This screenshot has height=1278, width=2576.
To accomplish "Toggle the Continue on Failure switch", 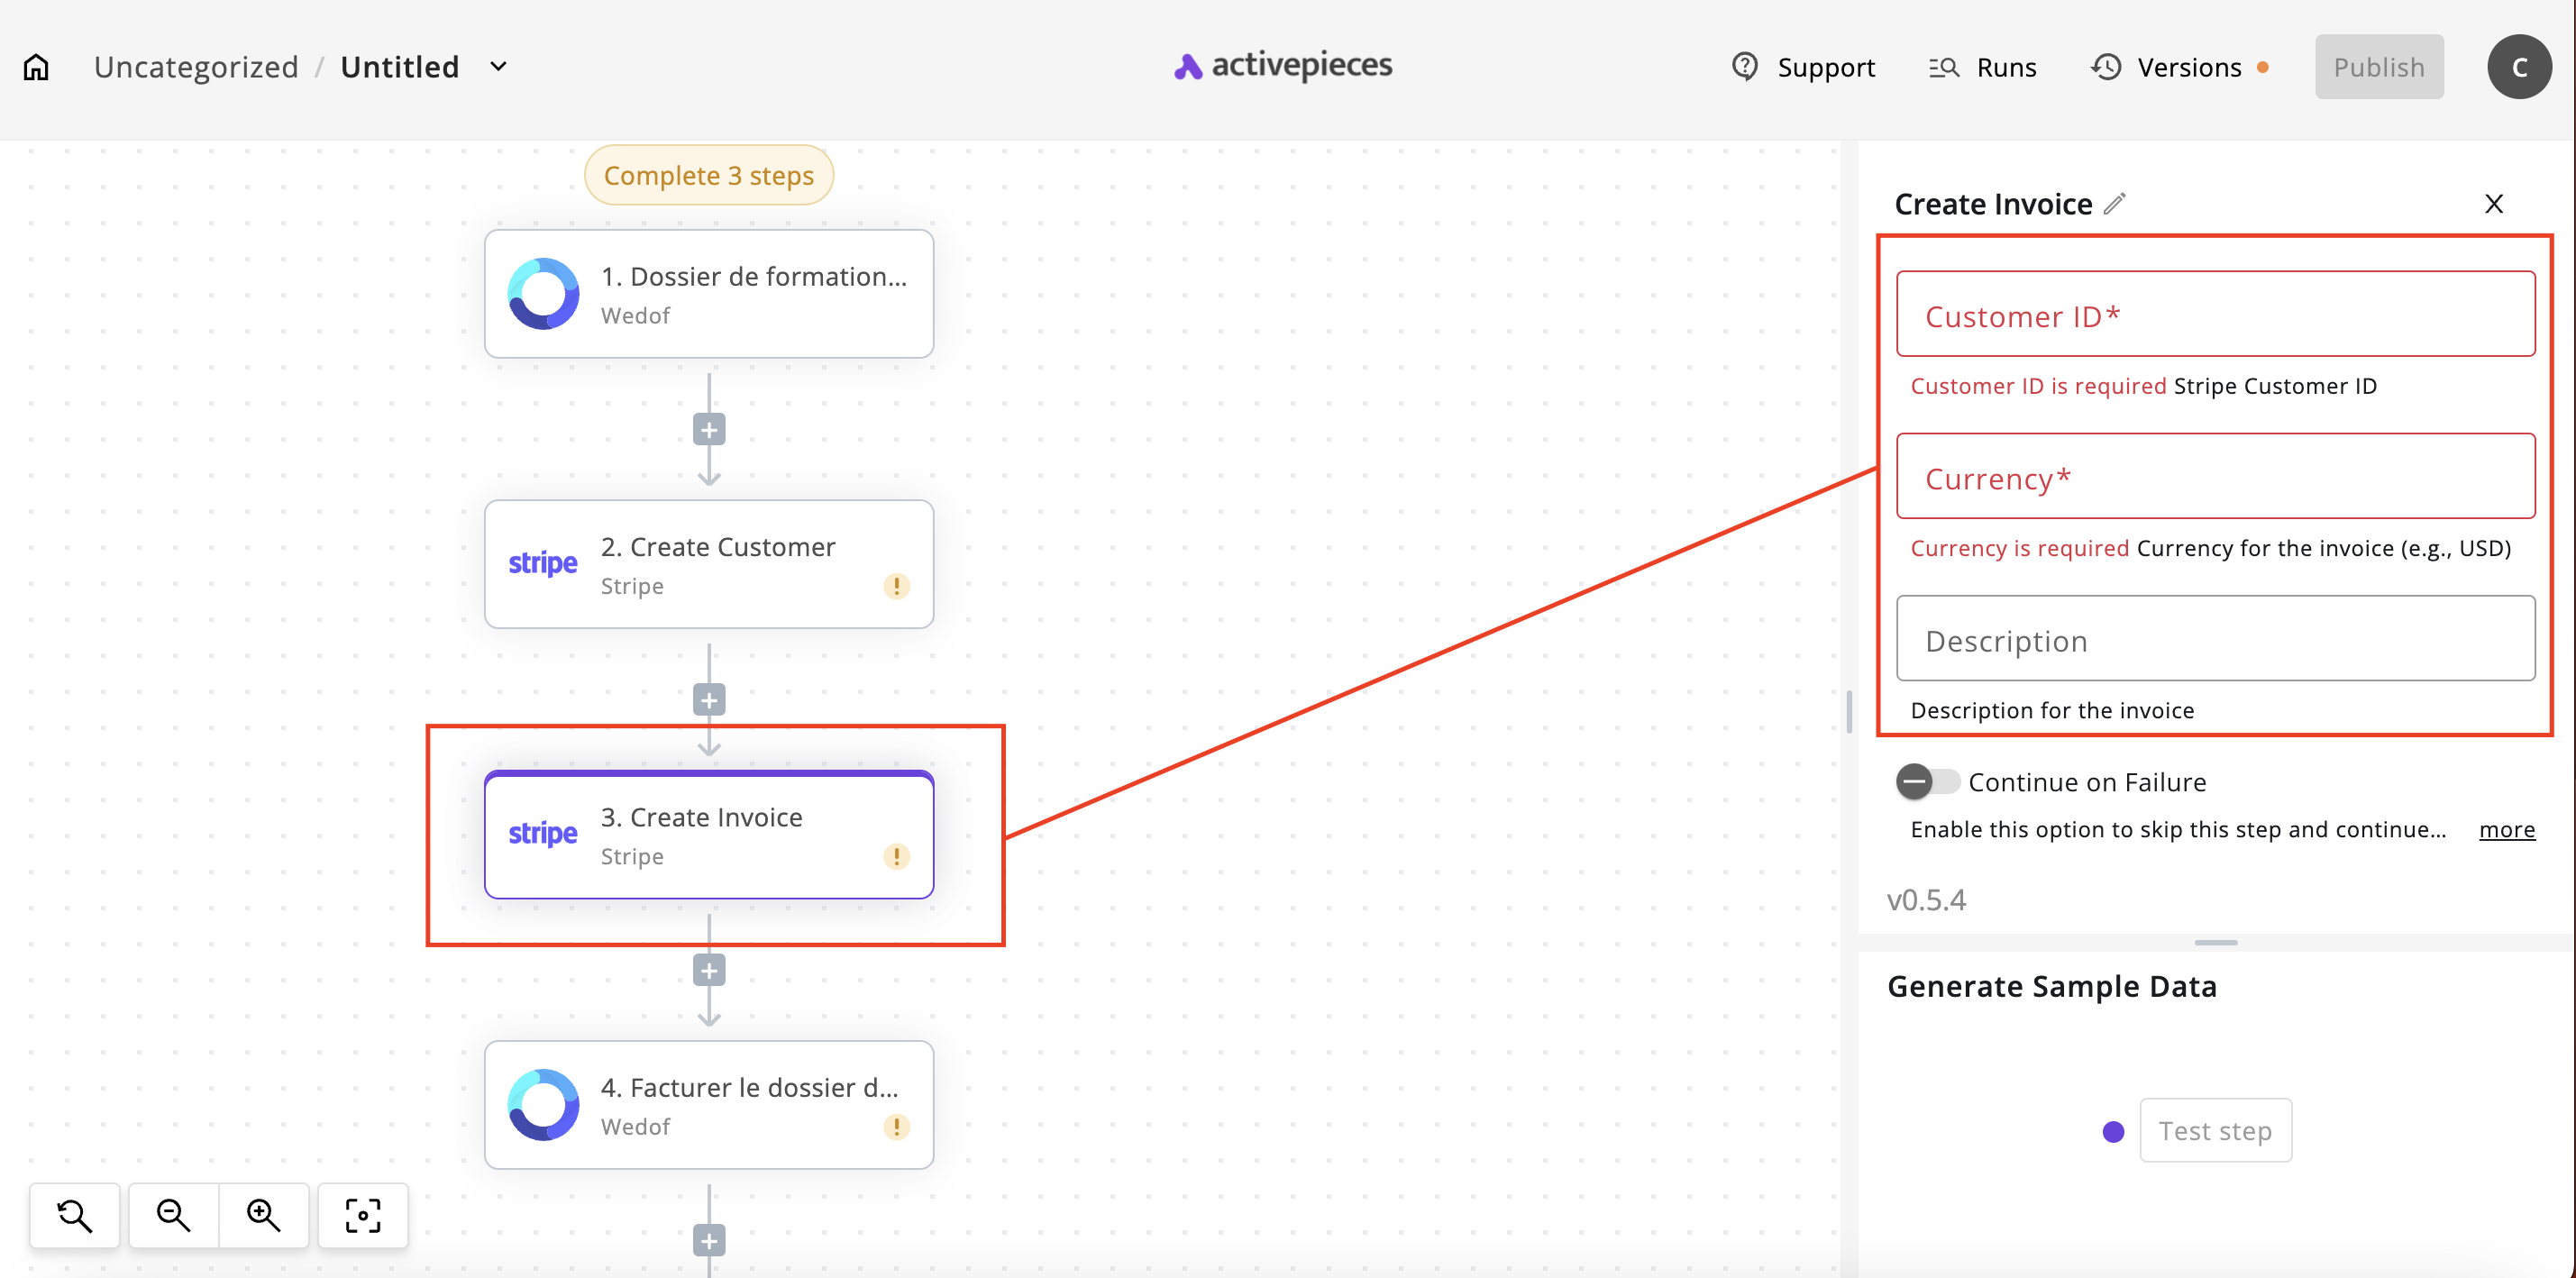I will pos(1927,781).
